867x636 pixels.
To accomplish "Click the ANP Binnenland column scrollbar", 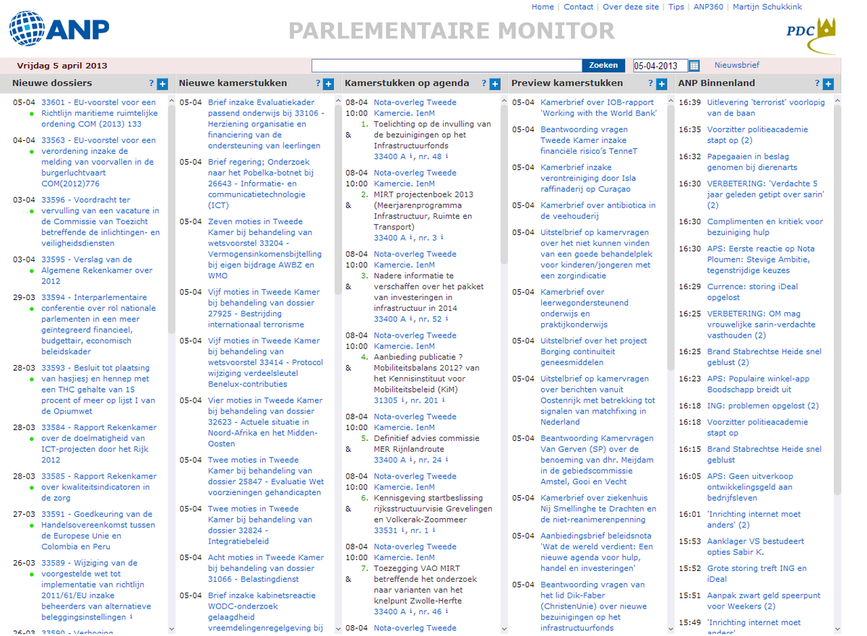I will [837, 289].
